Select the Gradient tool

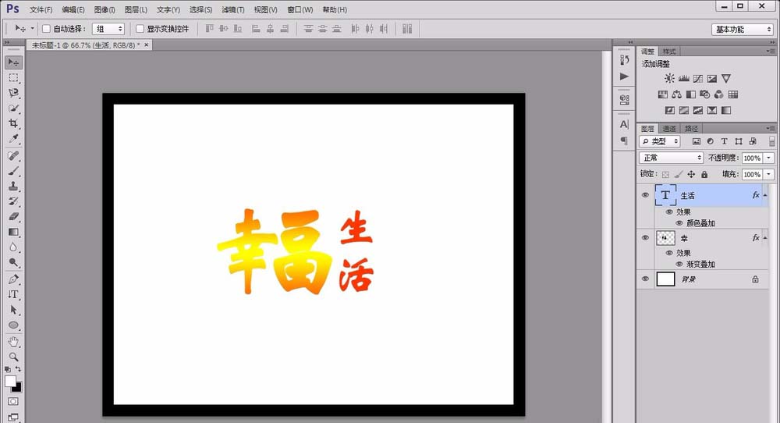tap(13, 233)
